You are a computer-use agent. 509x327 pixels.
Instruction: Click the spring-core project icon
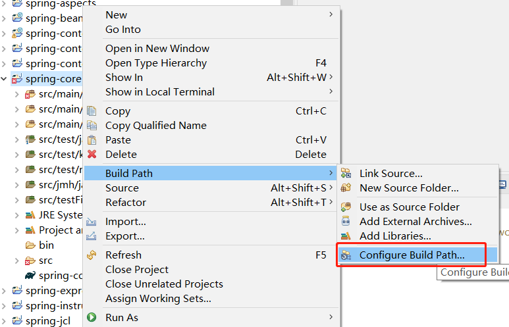17,78
